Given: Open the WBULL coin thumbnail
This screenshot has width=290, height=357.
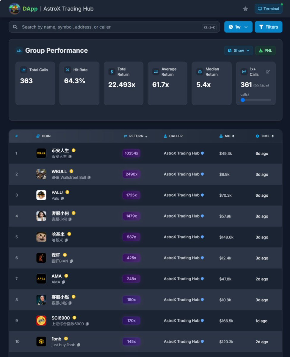Looking at the screenshot, I should [41, 174].
